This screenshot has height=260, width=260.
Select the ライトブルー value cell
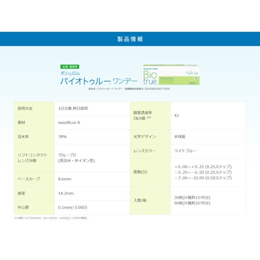coord(208,151)
